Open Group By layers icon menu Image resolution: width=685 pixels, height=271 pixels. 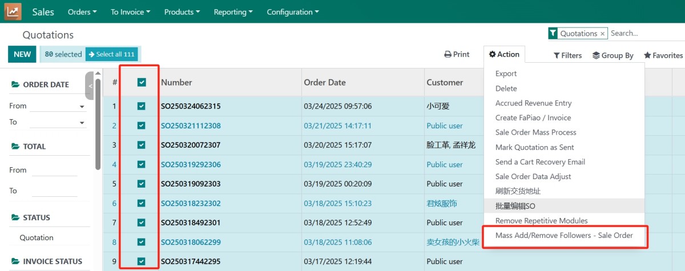pyautogui.click(x=596, y=55)
